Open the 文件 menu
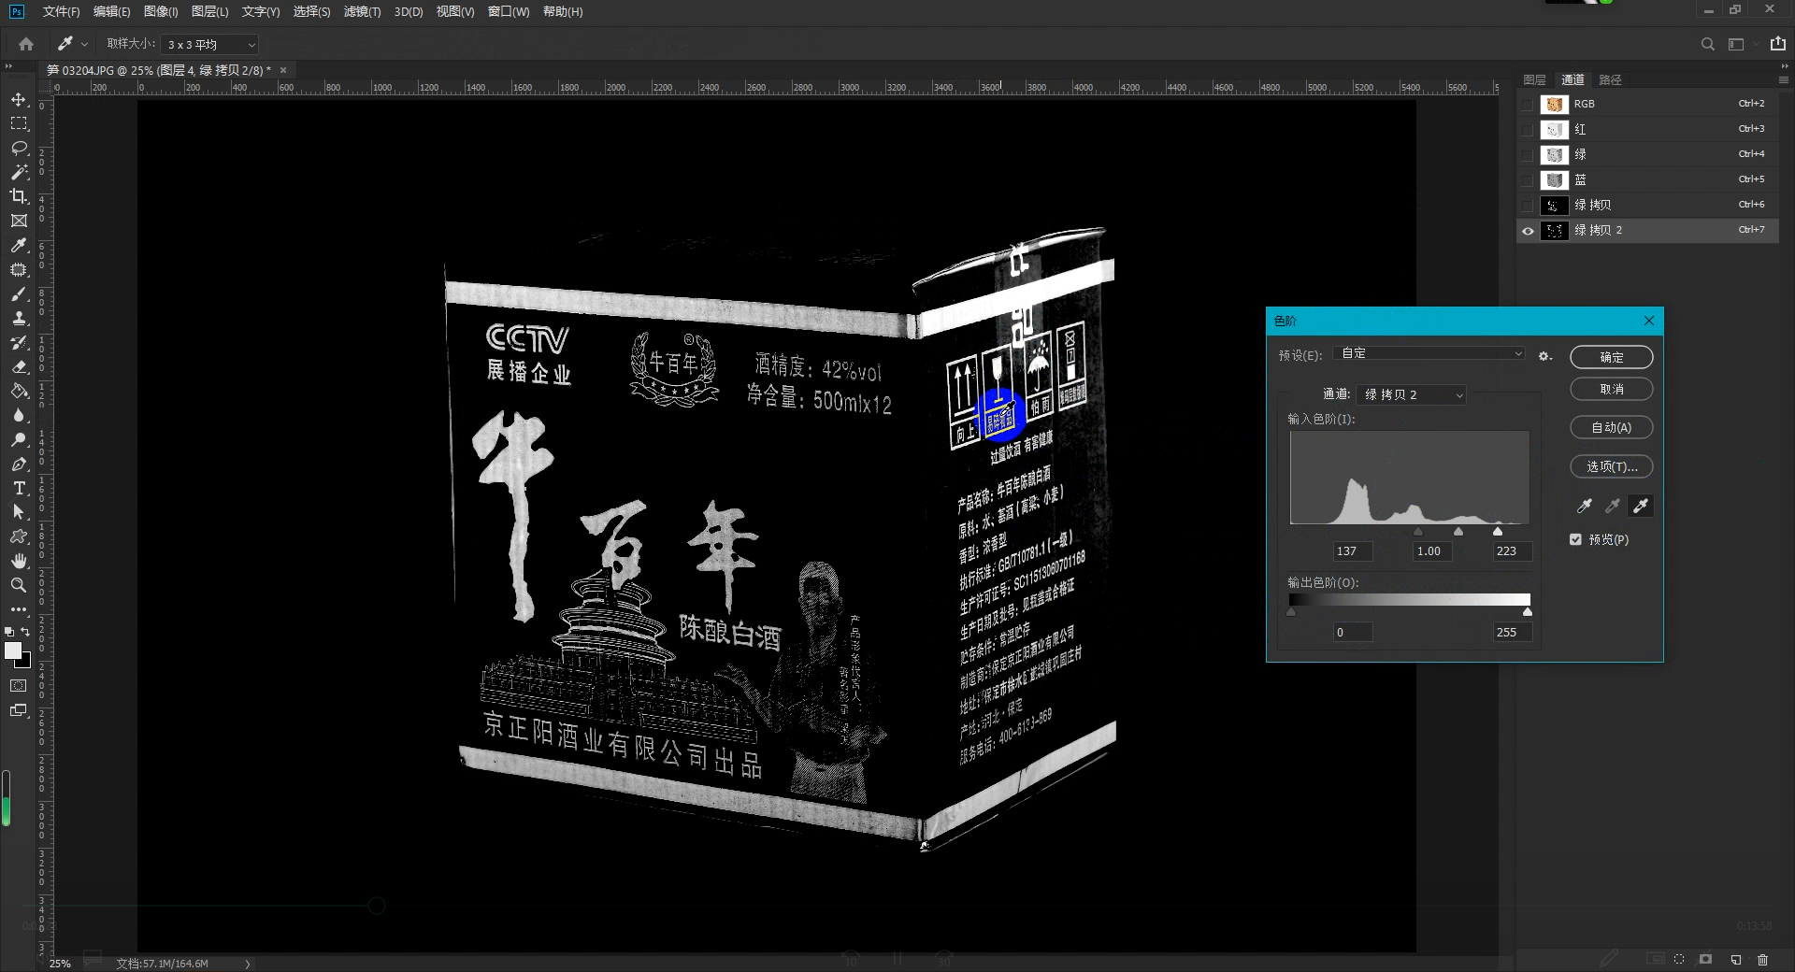 (61, 11)
